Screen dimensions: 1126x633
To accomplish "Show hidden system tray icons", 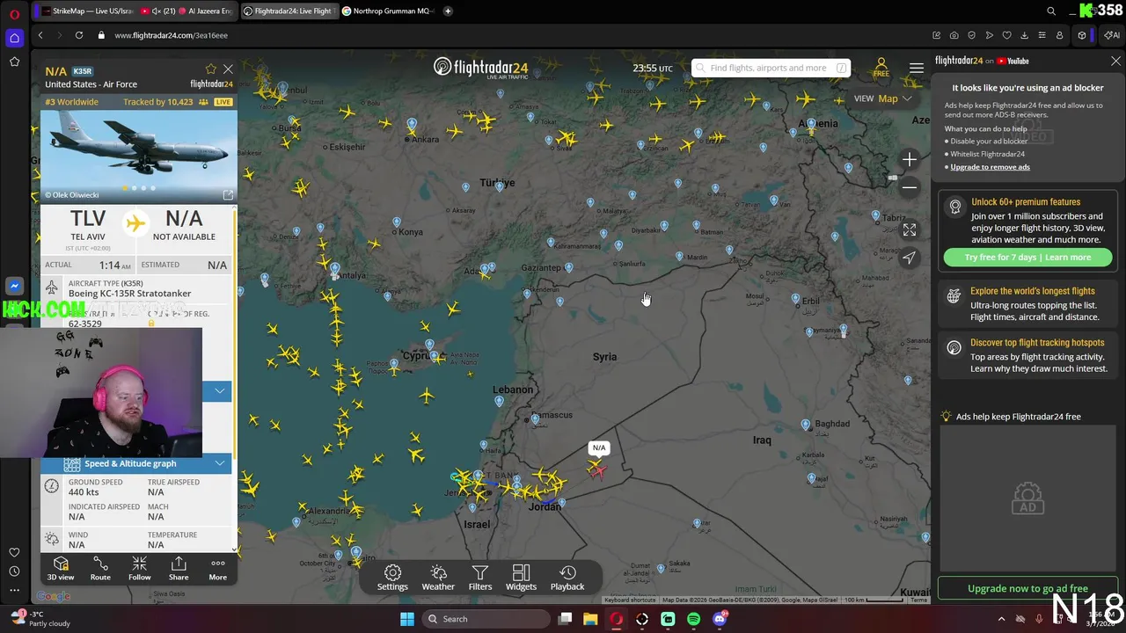I will (x=1001, y=619).
